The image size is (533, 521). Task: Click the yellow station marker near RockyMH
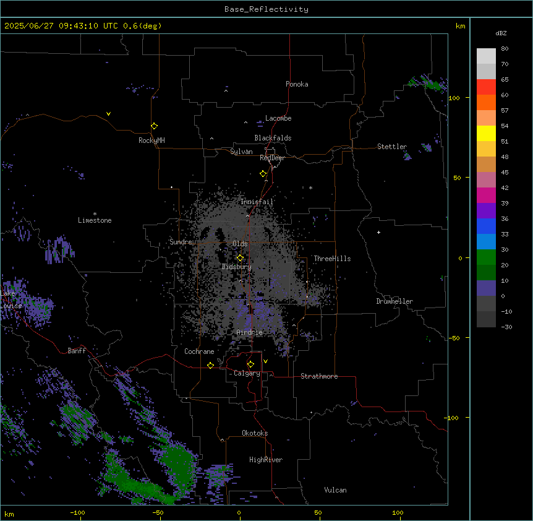click(154, 126)
